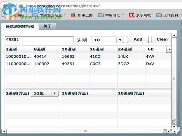The image size is (182, 136).
Task: Open the JD 京东商城 bookmark icon
Action: [x=131, y=15]
